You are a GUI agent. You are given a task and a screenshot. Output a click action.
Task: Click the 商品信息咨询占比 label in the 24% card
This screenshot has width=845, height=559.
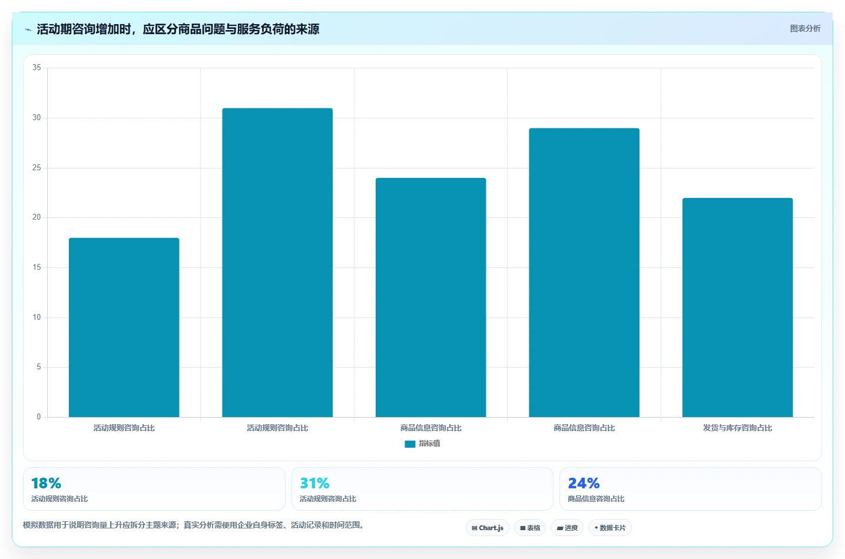pyautogui.click(x=596, y=499)
